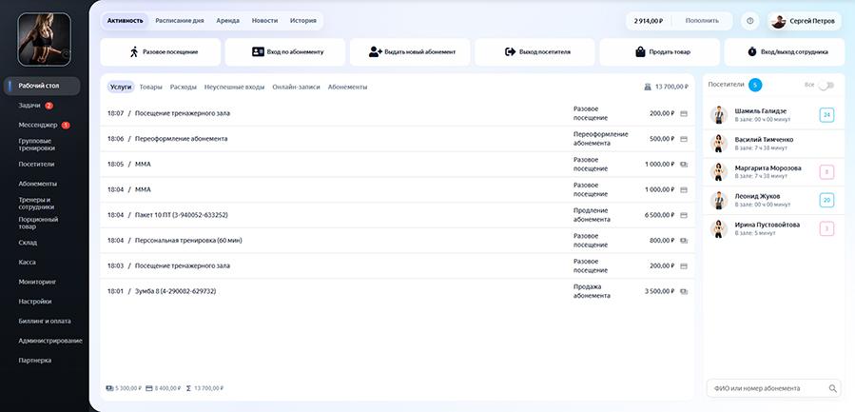Click the shopping bag Продать товар icon
Screen dimensions: 855x412
coord(640,51)
